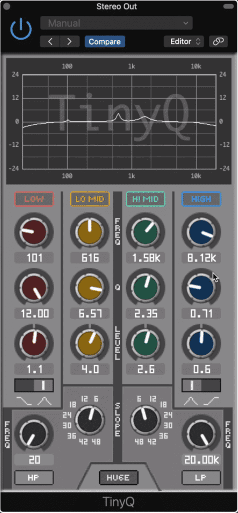Click the LO MID frequency value 616
Viewport: 238px width, 513px height.
tap(90, 258)
